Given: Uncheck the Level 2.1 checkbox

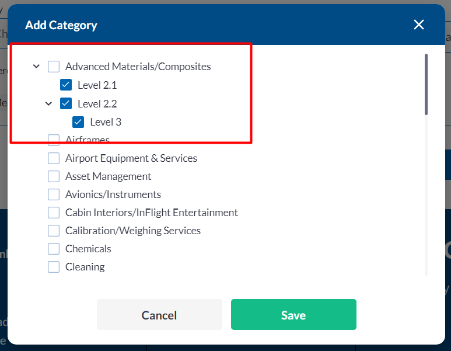Looking at the screenshot, I should pos(66,85).
